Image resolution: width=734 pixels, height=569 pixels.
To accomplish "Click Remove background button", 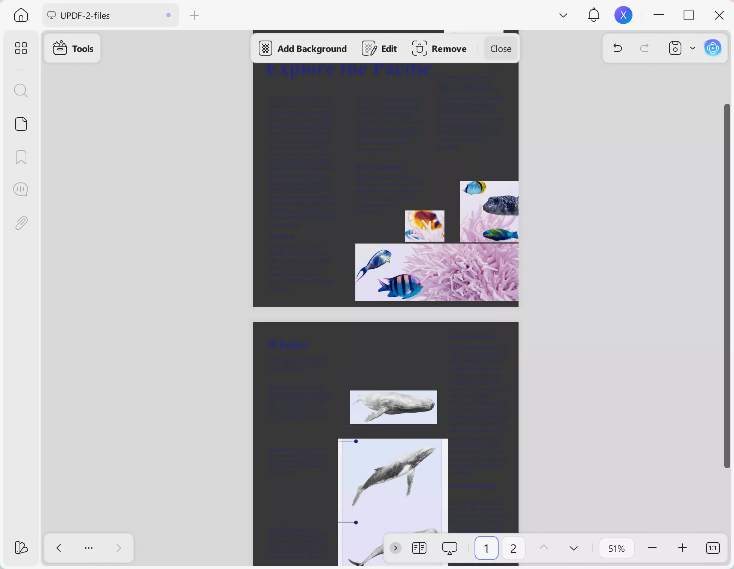I will click(x=439, y=48).
